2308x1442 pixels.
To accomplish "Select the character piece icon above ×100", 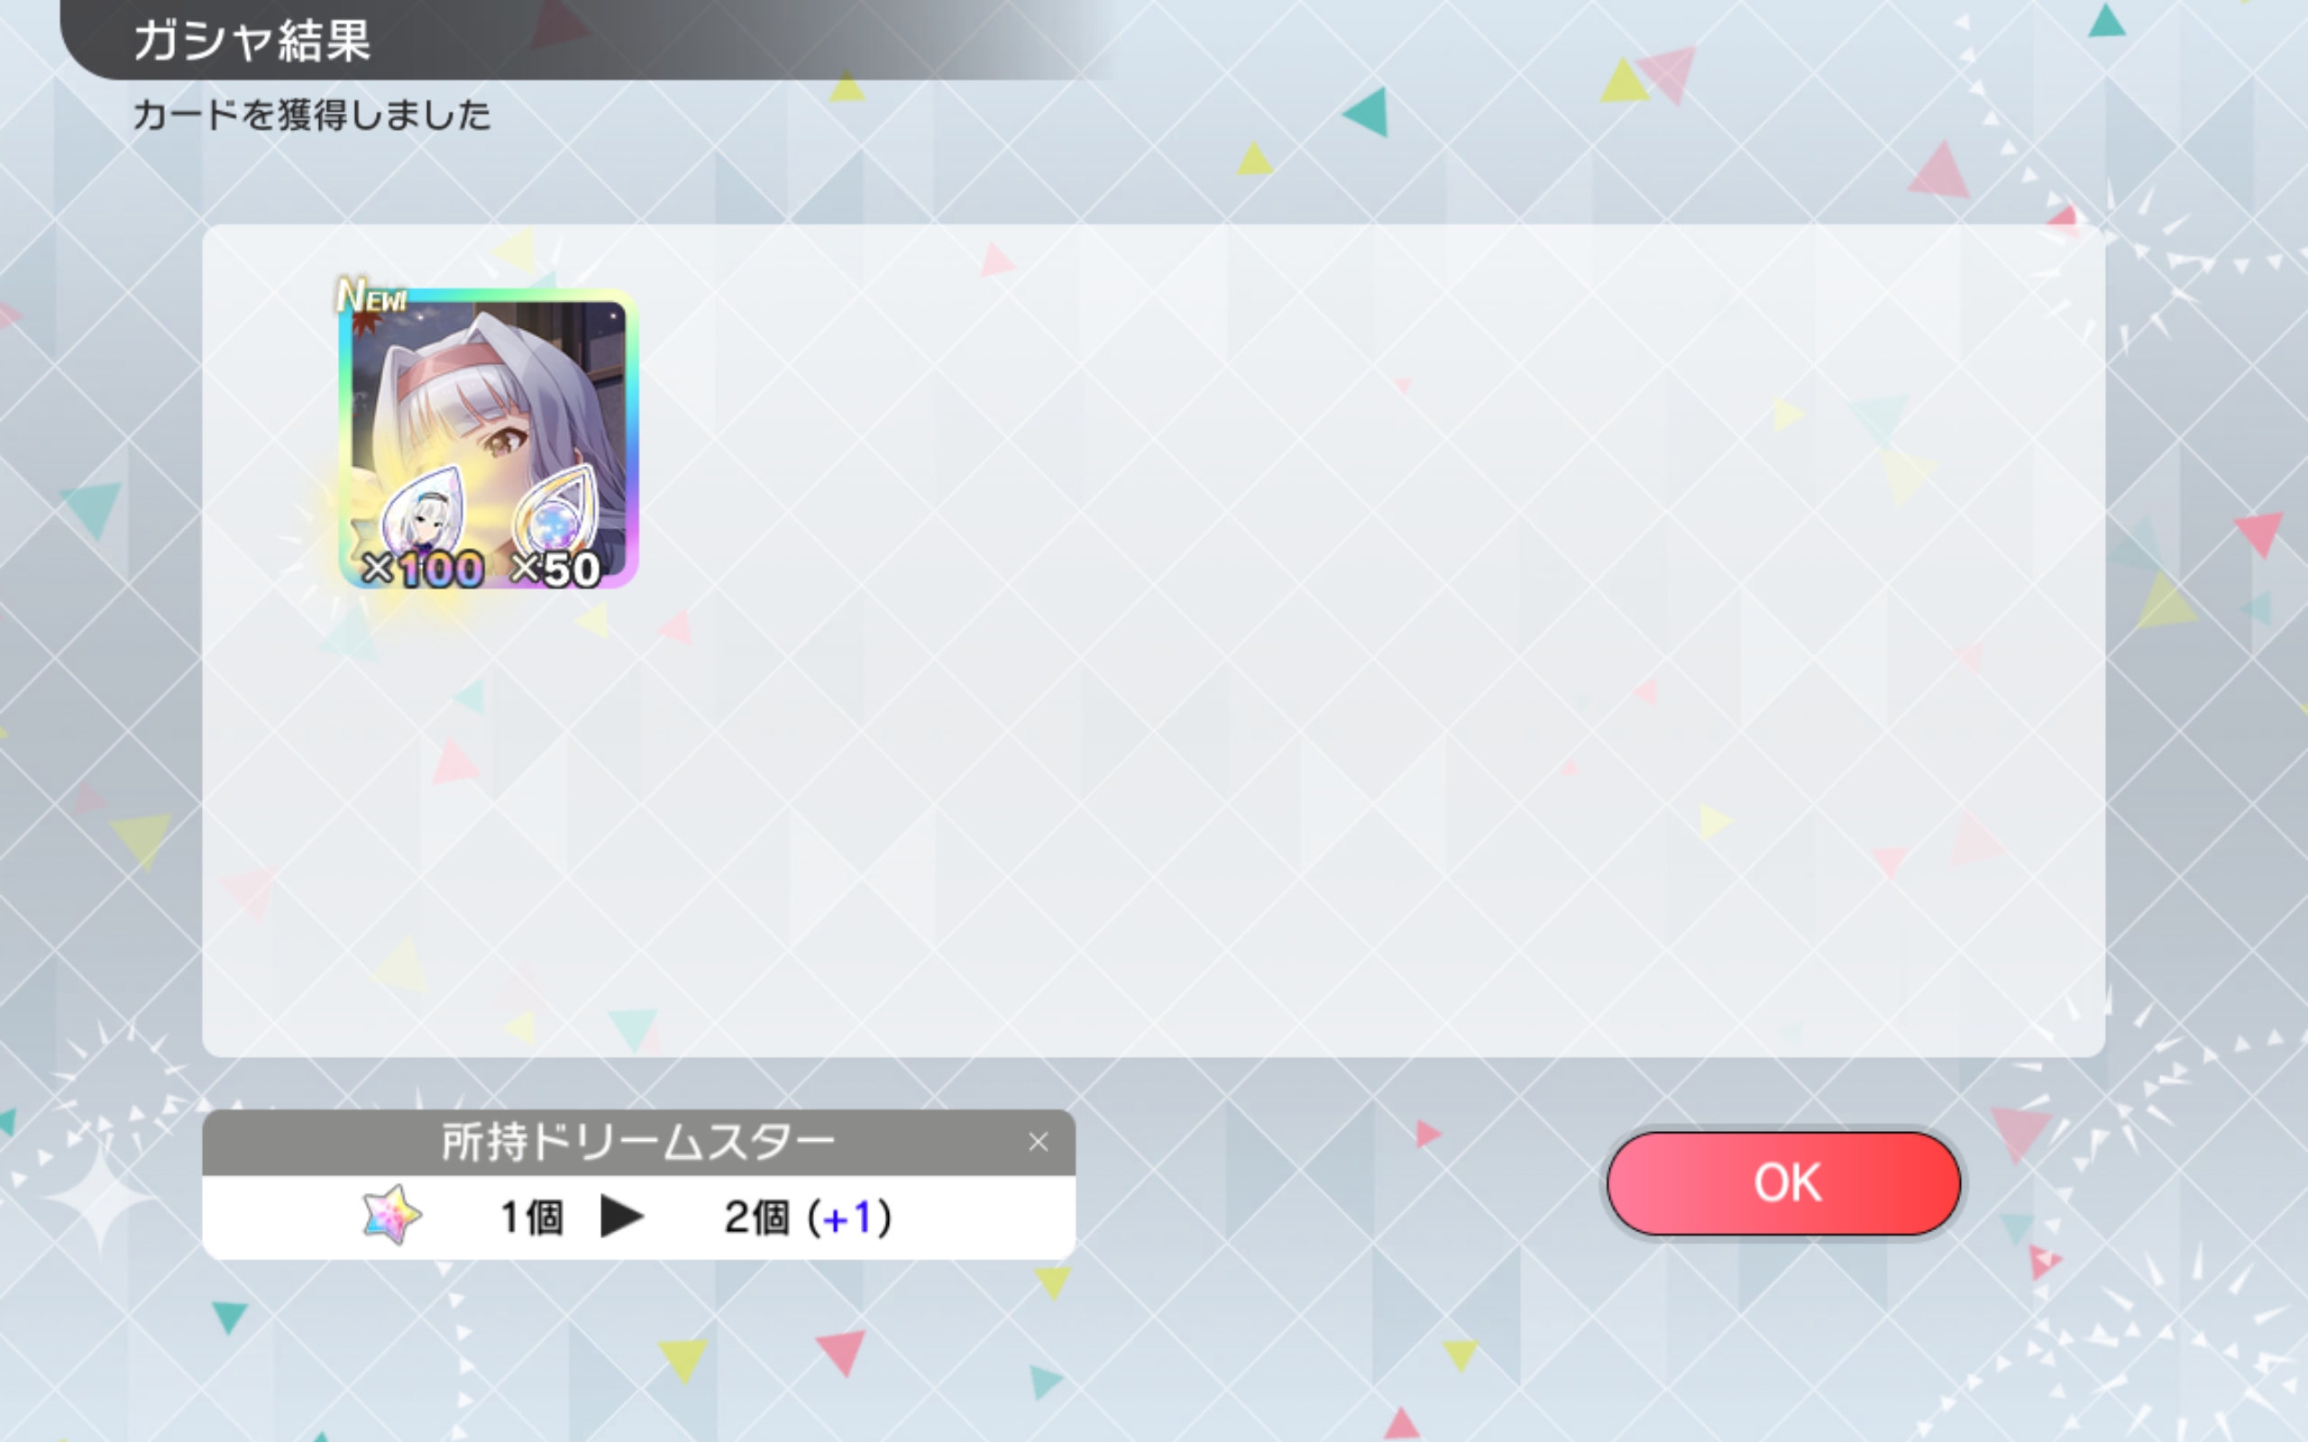I will [x=422, y=510].
